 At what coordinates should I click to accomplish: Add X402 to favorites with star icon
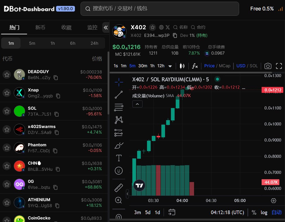[152, 27]
